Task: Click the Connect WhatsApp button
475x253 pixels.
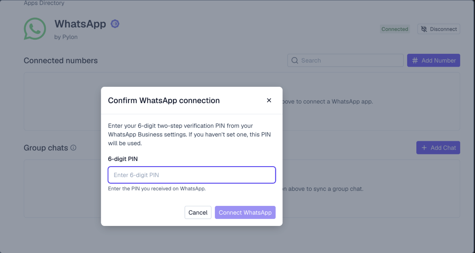Action: 245,213
